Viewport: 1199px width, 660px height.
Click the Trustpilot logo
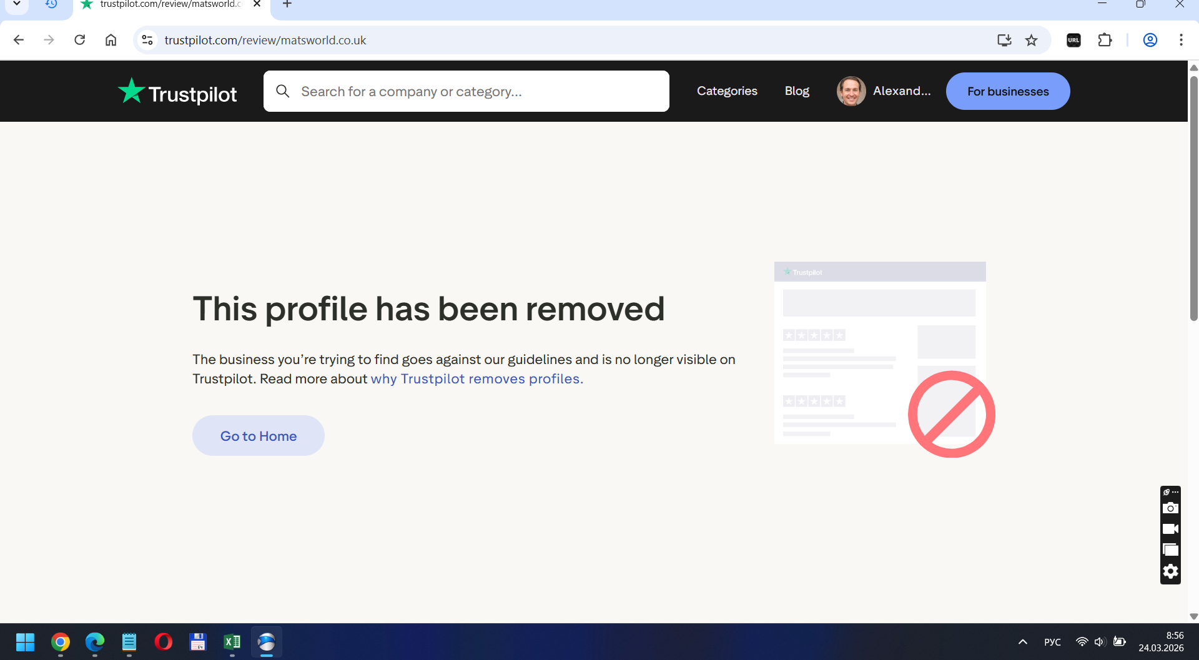[x=177, y=92]
